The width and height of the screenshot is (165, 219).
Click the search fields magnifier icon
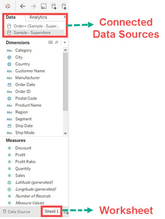[x=57, y=42]
